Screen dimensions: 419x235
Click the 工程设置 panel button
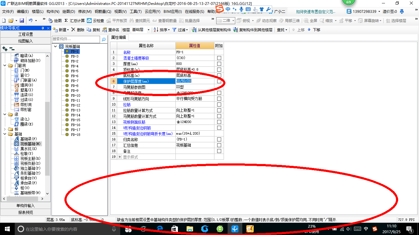pyautogui.click(x=25, y=34)
